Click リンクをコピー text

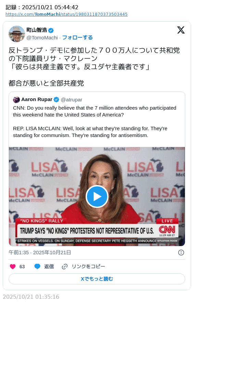point(88,267)
